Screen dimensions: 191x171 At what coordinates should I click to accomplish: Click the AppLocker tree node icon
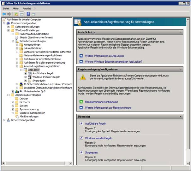[26, 70]
